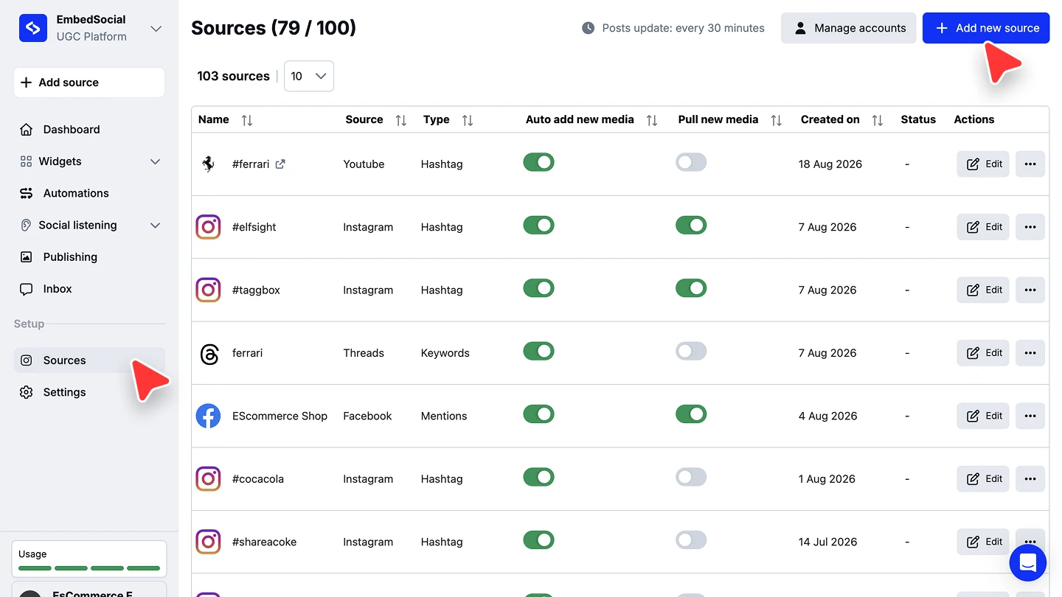Click Add source in sidebar

(x=89, y=83)
